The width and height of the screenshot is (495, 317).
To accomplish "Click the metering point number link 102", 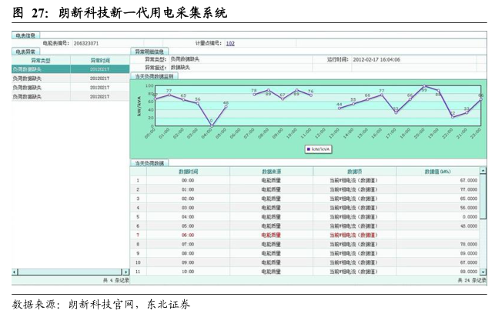I will 230,44.
